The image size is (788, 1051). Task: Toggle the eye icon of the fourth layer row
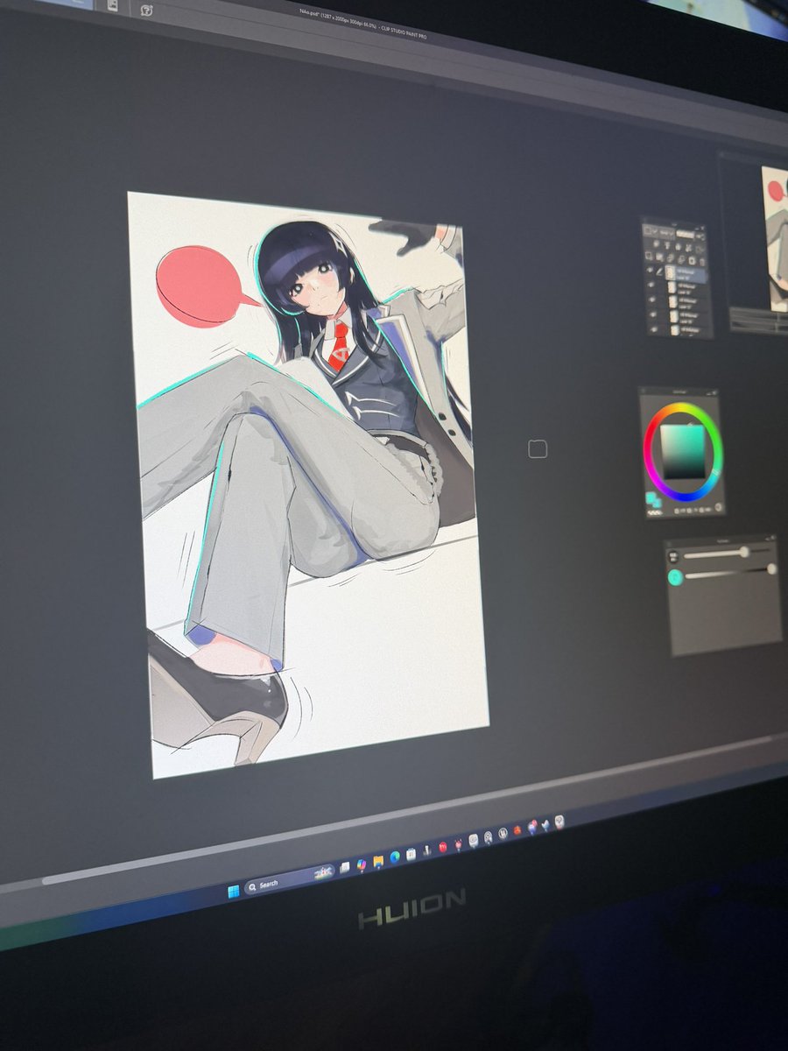pos(653,314)
